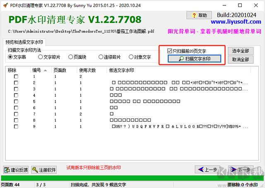Click the 阳光背单词 promotional link
The width and height of the screenshot is (265, 188).
[214, 31]
